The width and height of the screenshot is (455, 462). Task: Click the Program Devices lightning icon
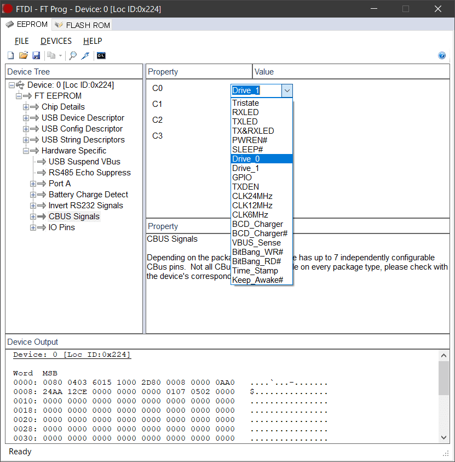click(x=85, y=55)
